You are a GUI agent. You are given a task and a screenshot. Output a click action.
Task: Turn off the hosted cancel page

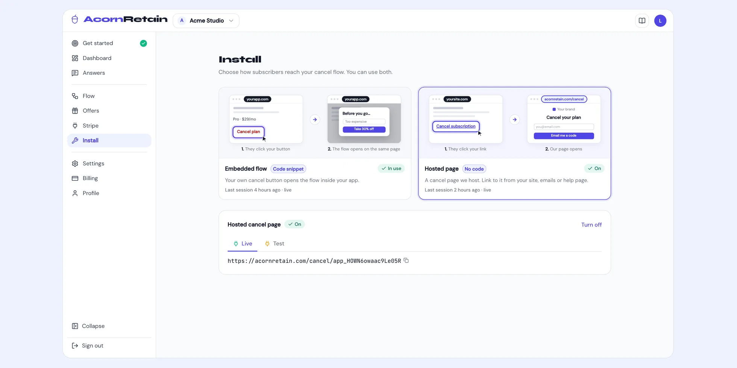point(591,225)
